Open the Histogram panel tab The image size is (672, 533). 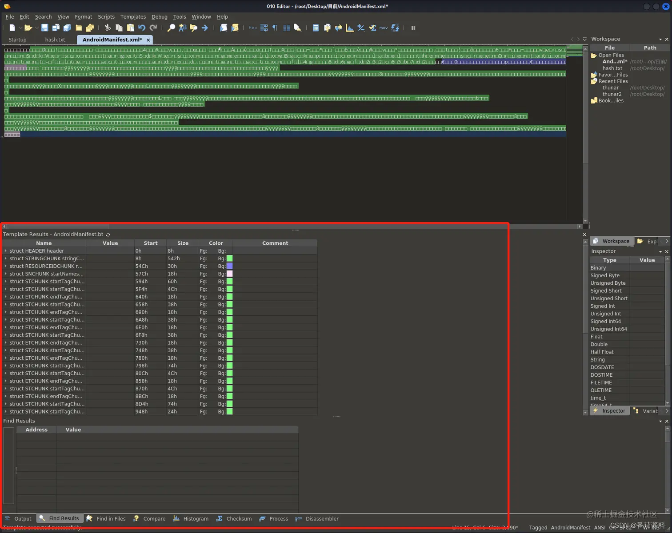(x=191, y=519)
